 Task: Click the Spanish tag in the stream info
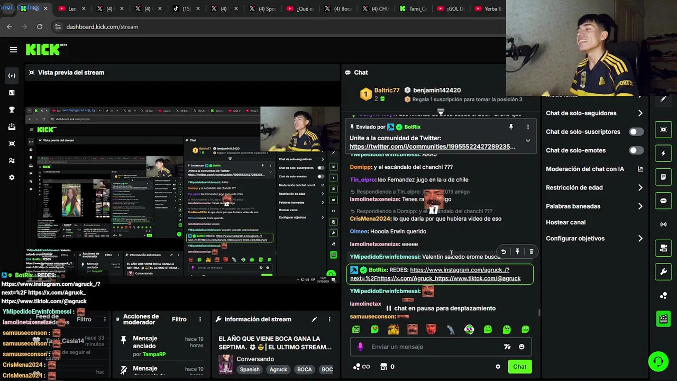tap(250, 369)
